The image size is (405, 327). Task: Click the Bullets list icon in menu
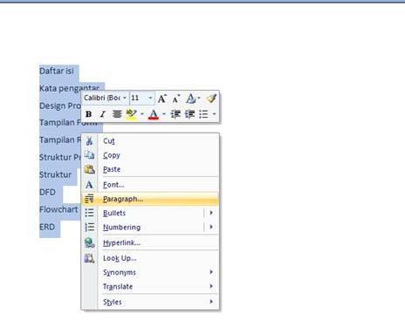click(x=89, y=213)
